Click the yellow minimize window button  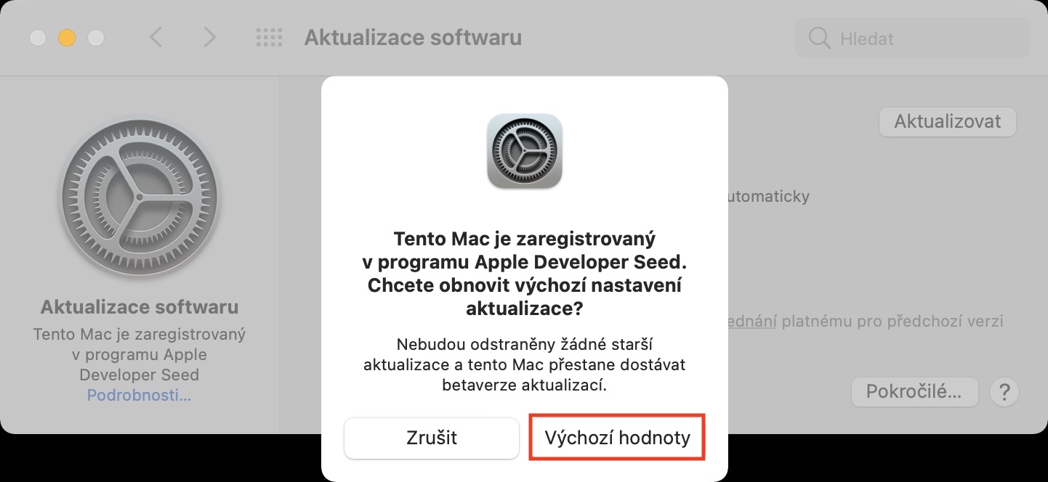67,38
